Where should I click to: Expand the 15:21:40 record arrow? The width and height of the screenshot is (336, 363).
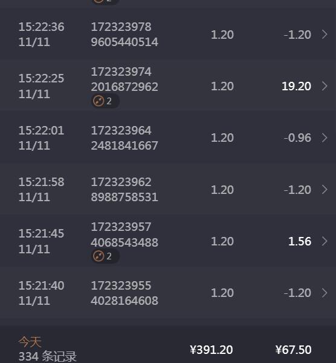pyautogui.click(x=325, y=293)
